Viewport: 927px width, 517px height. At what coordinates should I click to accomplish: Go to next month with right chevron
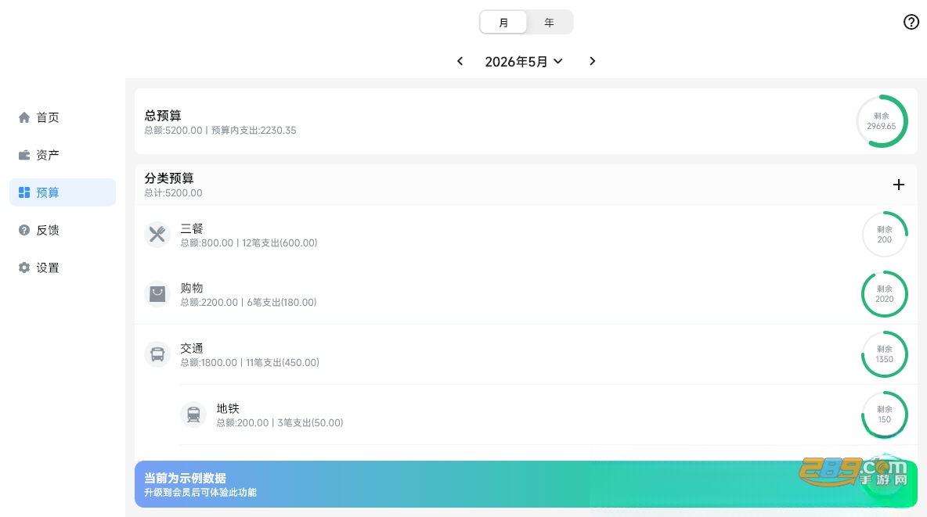[593, 62]
